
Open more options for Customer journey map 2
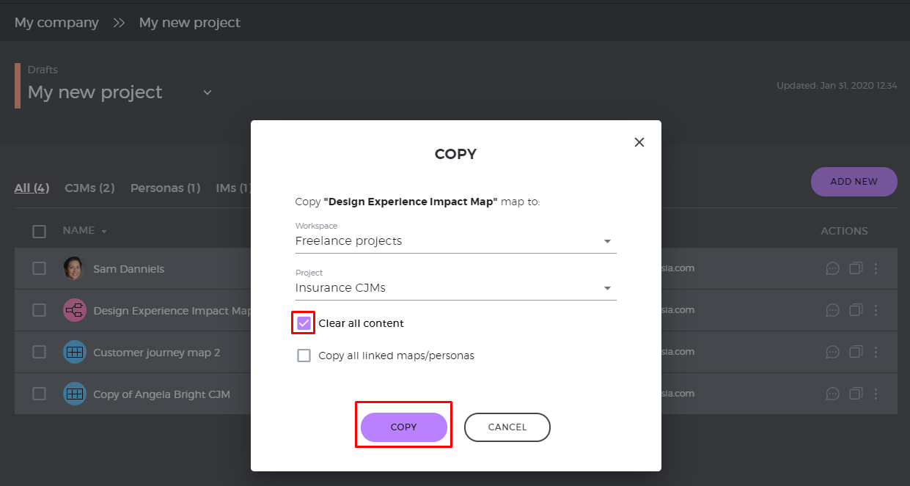pos(876,352)
